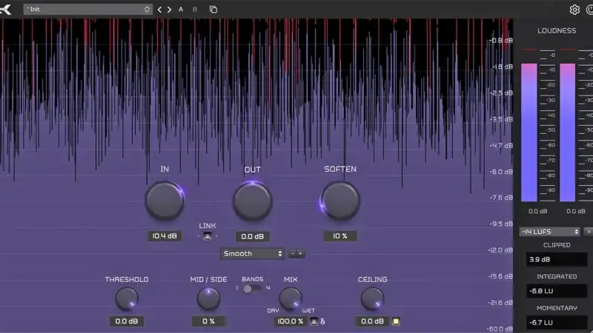Image resolution: width=593 pixels, height=333 pixels.
Task: Click the MIX dry/wet knob
Action: pyautogui.click(x=291, y=298)
